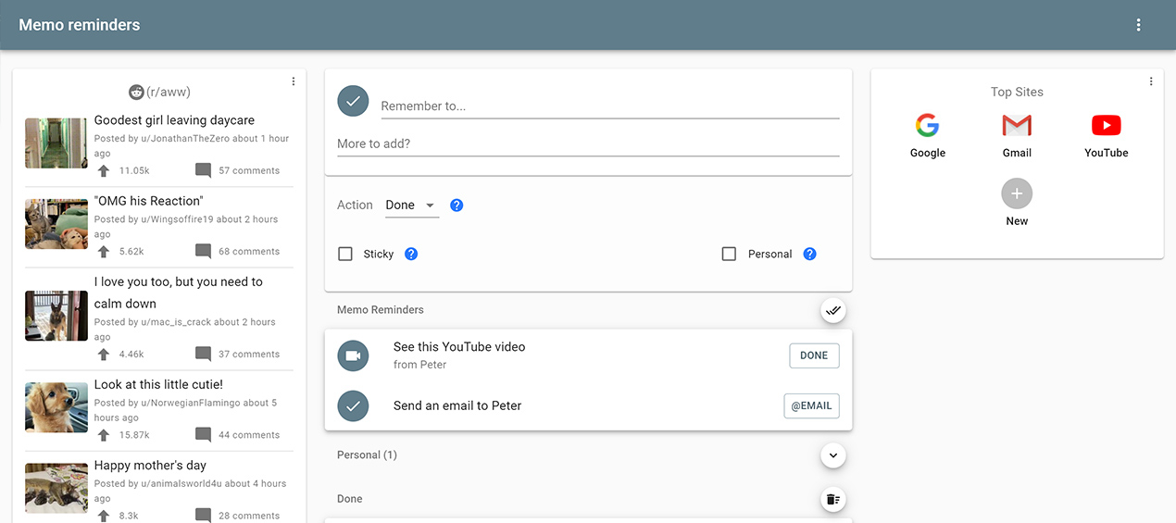Click the mark all done double-check icon

point(833,311)
